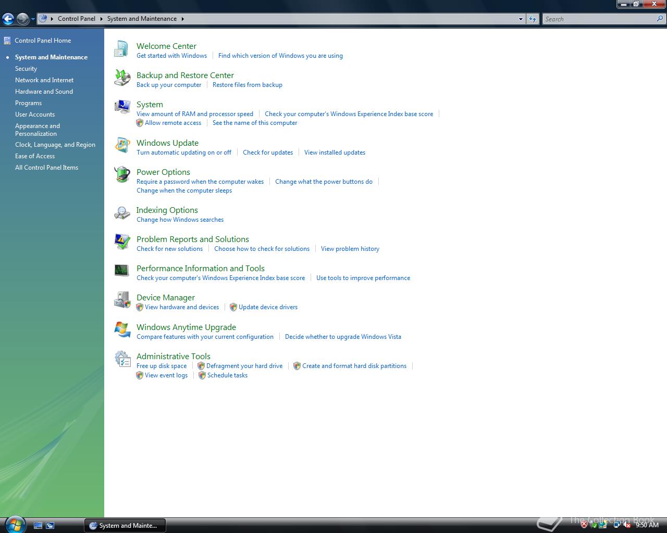Click View event logs link
Image resolution: width=667 pixels, height=533 pixels.
[x=166, y=375]
